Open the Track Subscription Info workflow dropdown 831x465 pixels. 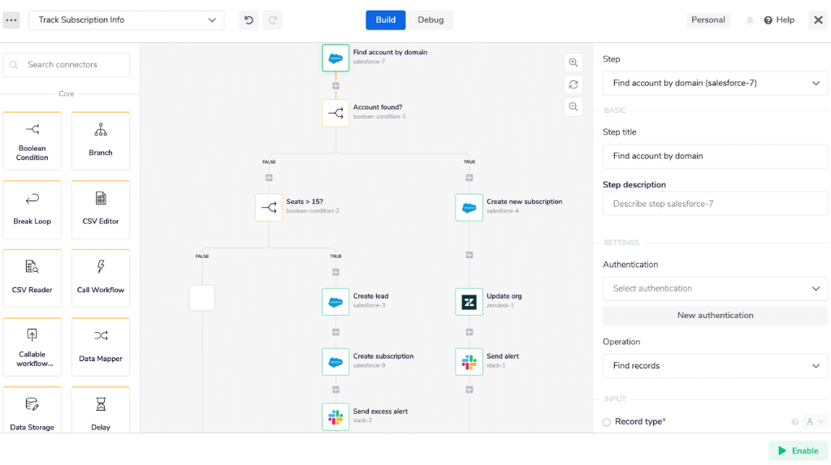pos(126,20)
